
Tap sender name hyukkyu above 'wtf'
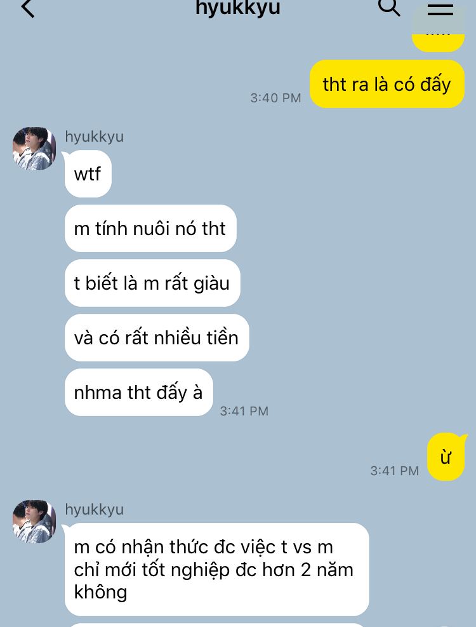pyautogui.click(x=95, y=137)
